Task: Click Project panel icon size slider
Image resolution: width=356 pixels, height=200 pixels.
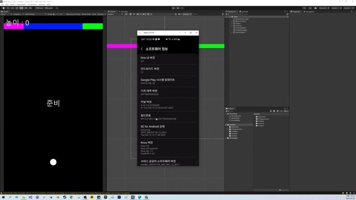Action: coord(282,190)
